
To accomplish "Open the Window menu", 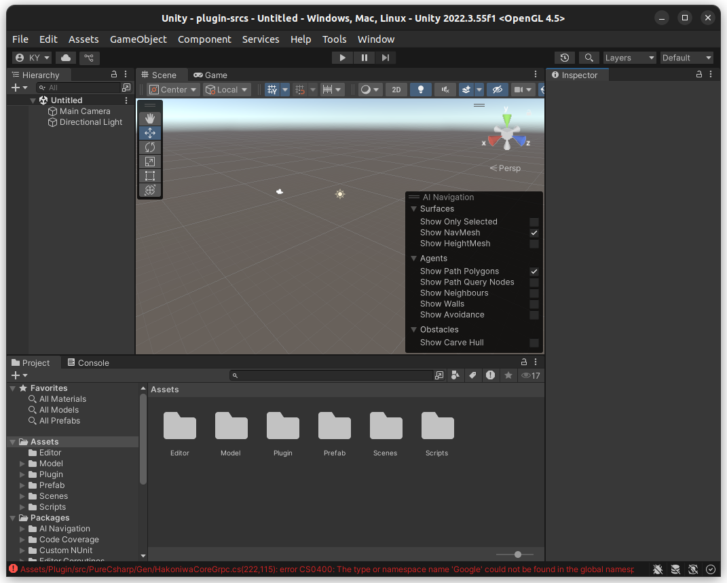I will (x=376, y=39).
